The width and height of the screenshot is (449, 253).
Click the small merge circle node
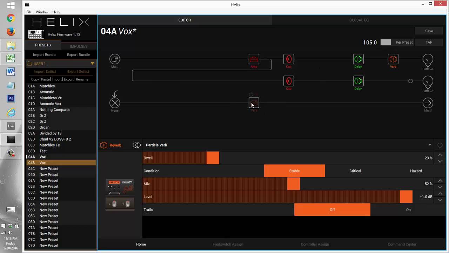pos(410,81)
